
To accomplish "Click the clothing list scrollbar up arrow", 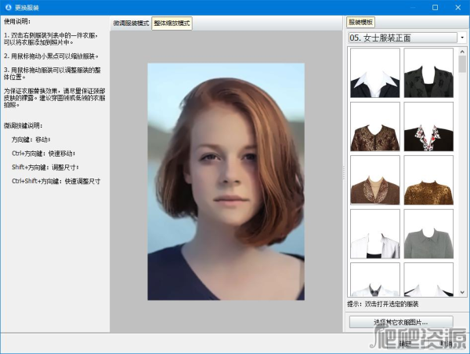I will coord(462,50).
